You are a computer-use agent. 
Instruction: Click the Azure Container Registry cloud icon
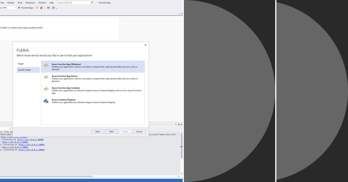46,101
